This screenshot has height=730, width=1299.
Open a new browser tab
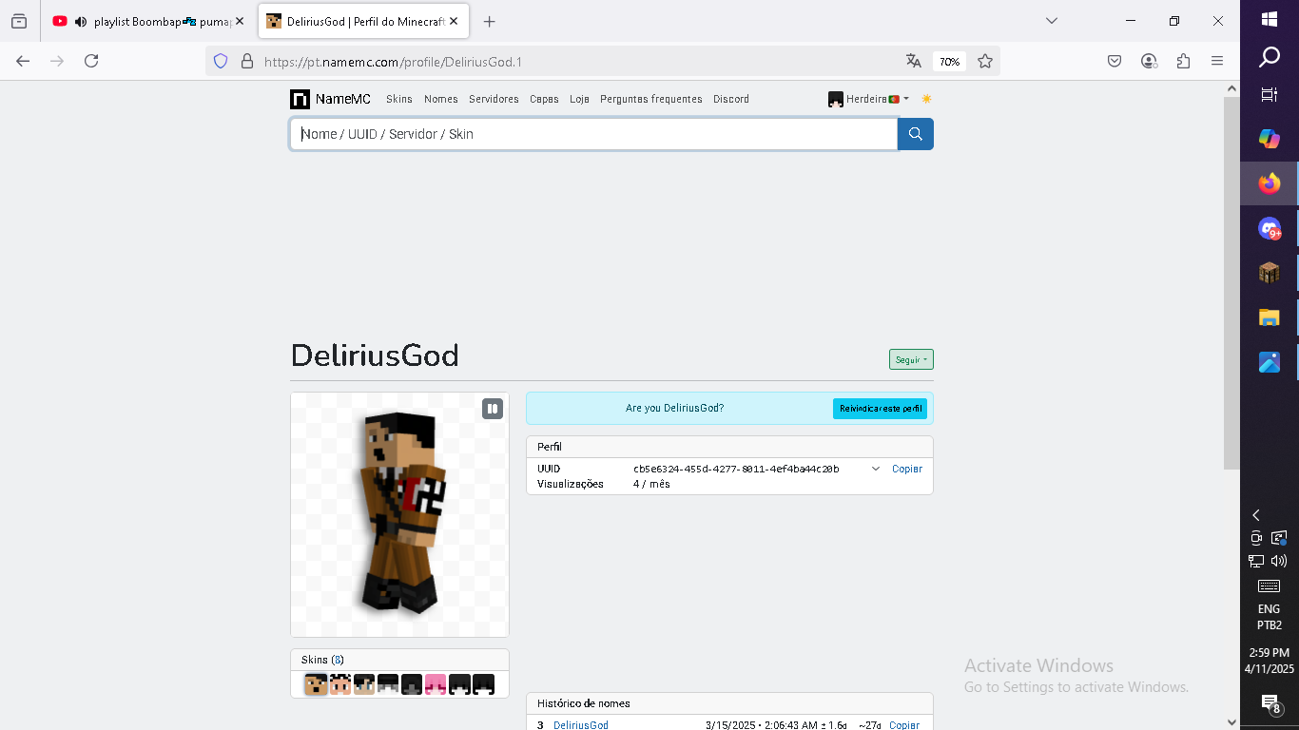[x=489, y=21]
